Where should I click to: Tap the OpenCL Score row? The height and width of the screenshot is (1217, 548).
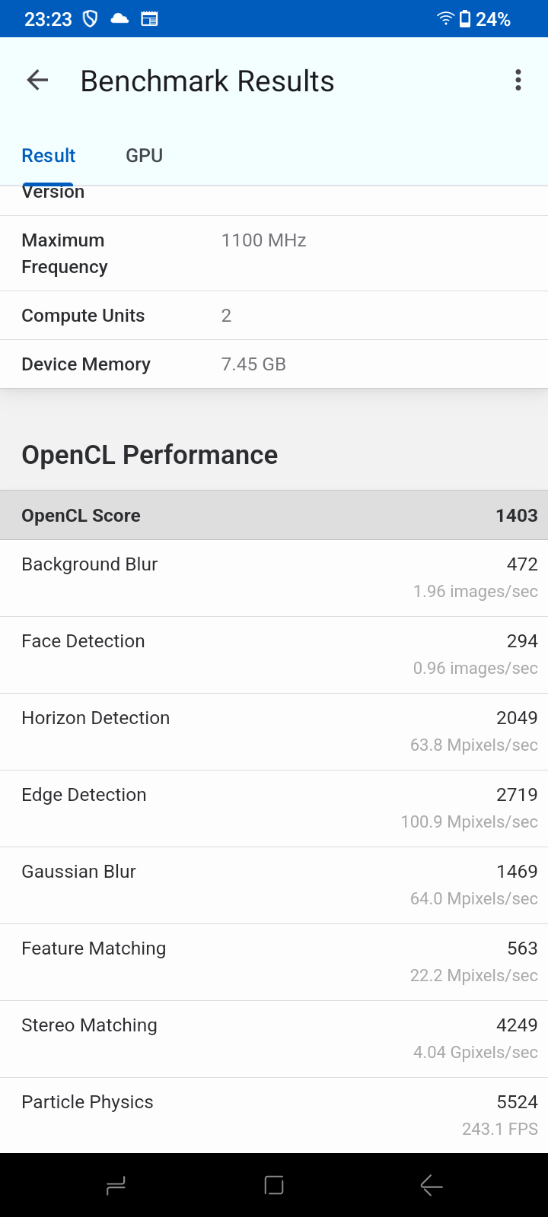[274, 516]
